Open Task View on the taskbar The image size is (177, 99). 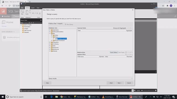click(x=46, y=97)
